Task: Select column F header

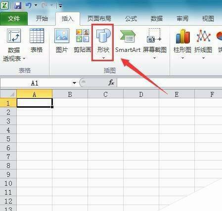Action: tap(209, 94)
